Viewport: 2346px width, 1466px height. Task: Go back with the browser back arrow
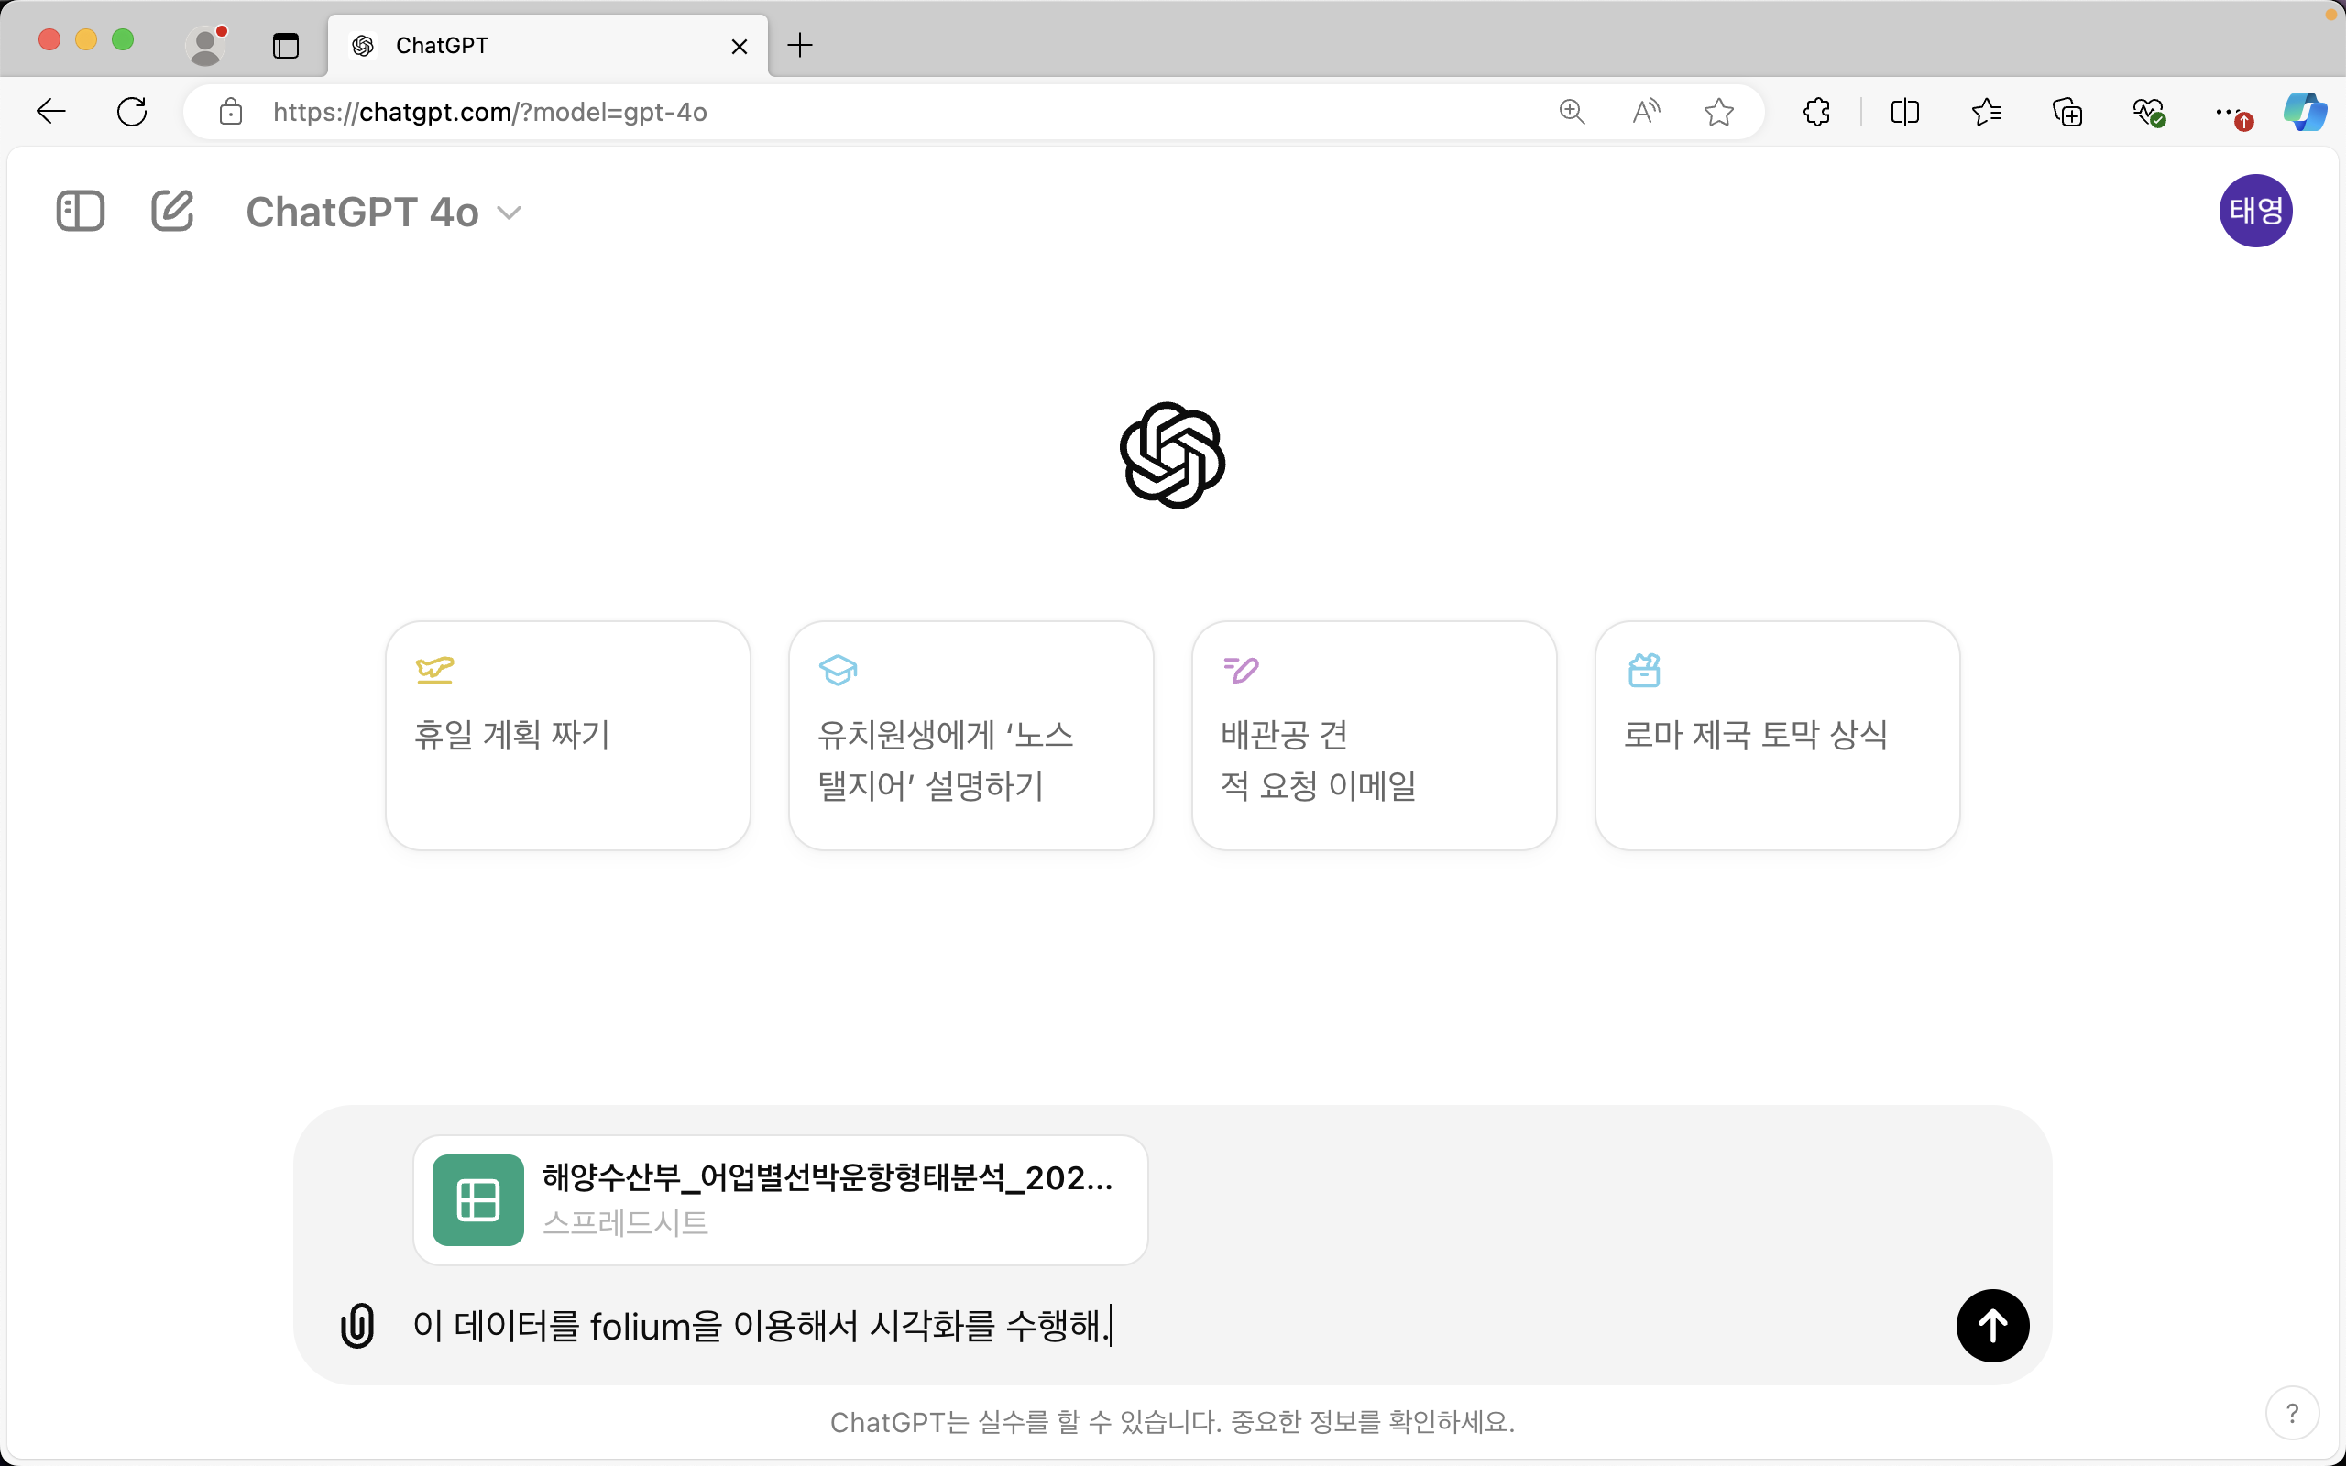click(51, 113)
